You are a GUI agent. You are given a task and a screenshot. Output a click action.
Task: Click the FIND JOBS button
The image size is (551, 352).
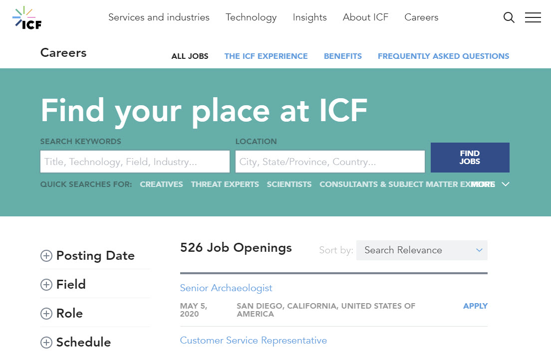click(470, 158)
